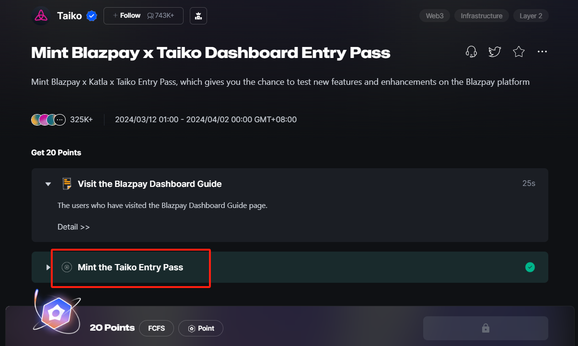Select the Layer 2 tag
Screen dimensions: 578x346
pyautogui.click(x=531, y=16)
